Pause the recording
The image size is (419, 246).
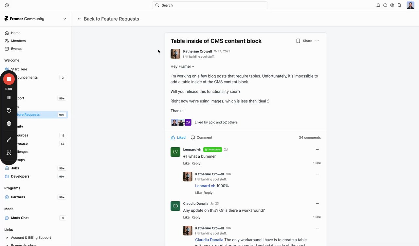coord(9,97)
